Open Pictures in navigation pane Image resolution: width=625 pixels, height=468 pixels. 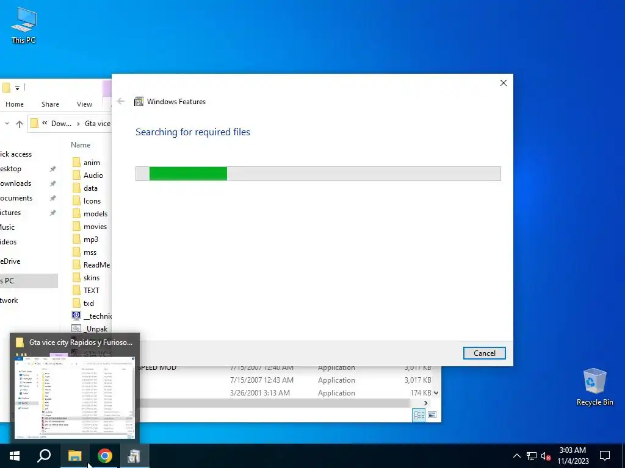click(10, 213)
